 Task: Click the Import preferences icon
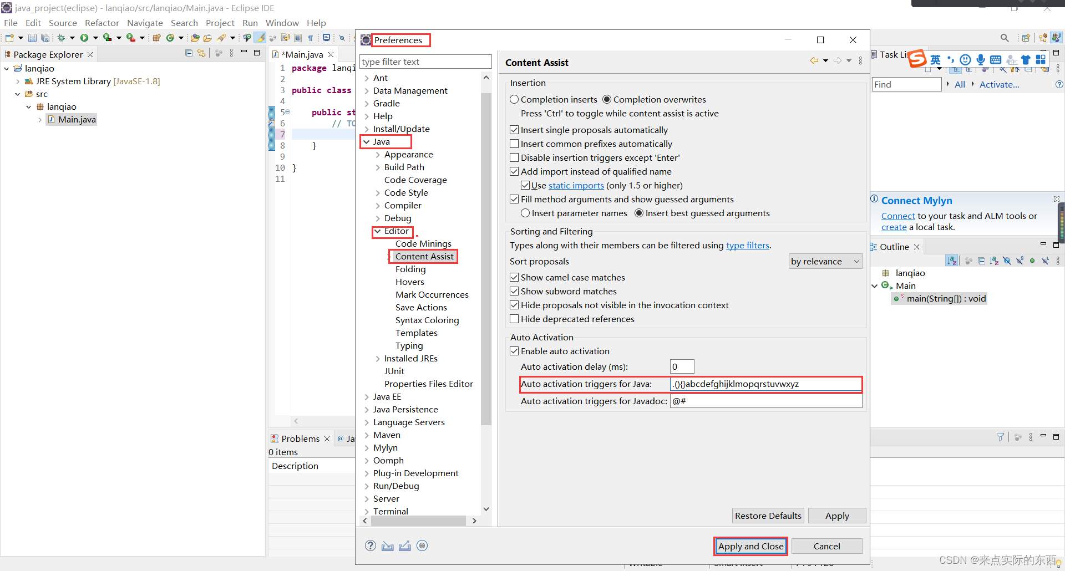388,545
